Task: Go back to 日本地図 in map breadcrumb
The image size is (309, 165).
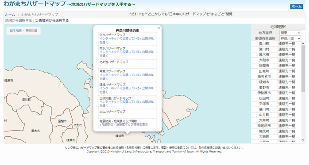Action: [x=15, y=30]
